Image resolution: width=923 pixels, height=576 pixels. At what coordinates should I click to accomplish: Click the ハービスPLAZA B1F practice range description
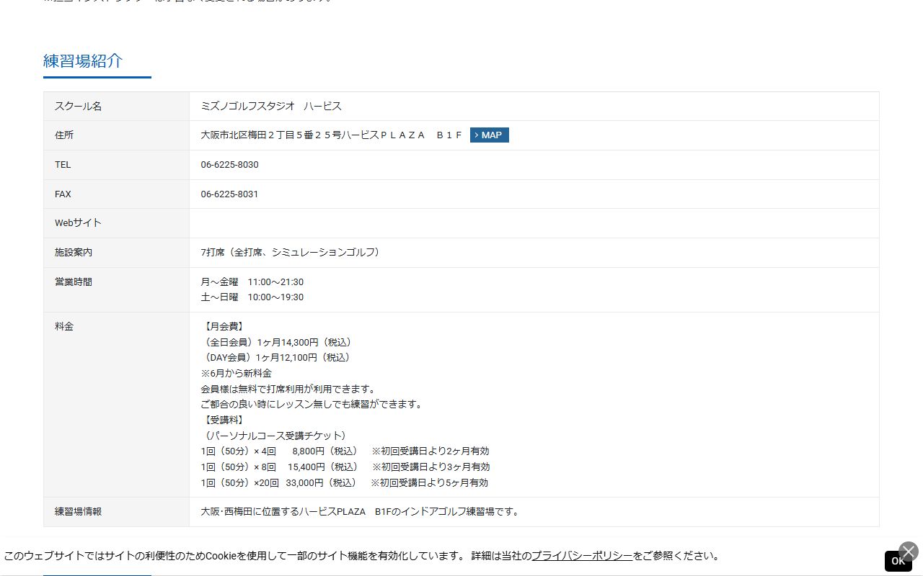[360, 512]
